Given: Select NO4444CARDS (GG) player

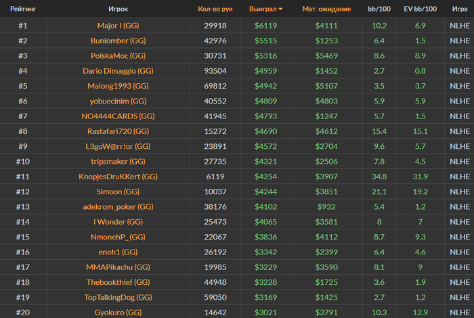Looking at the screenshot, I should tap(118, 116).
